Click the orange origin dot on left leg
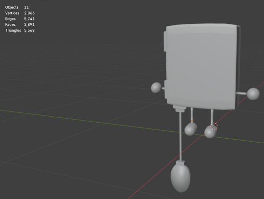This screenshot has height=199, width=264. coord(192,121)
